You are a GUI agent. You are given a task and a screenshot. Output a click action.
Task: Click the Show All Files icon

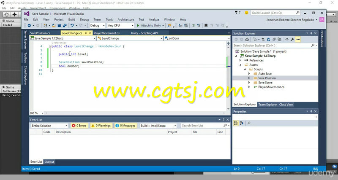click(279, 39)
